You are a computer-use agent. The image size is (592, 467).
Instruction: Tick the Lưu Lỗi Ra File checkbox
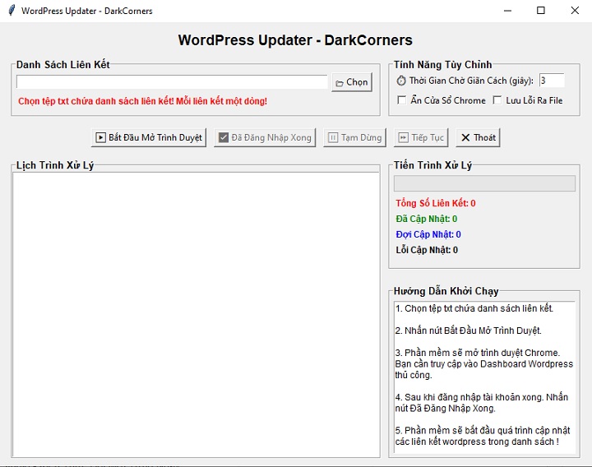(497, 100)
